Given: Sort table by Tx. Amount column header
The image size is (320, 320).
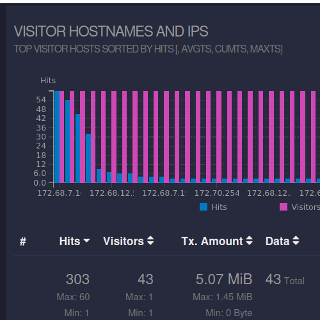Looking at the screenshot, I should (x=217, y=241).
